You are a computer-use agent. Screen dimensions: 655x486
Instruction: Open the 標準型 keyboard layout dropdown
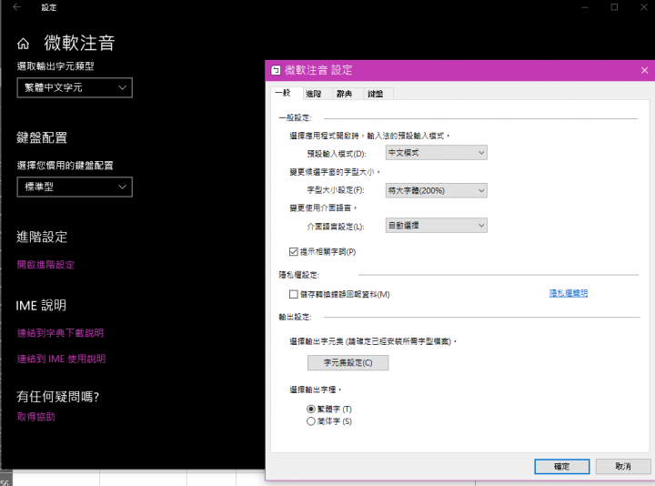(x=75, y=187)
